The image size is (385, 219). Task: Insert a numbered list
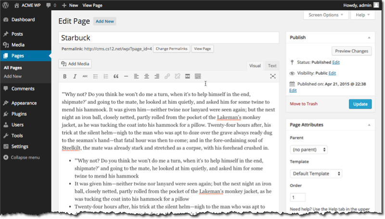(x=105, y=76)
